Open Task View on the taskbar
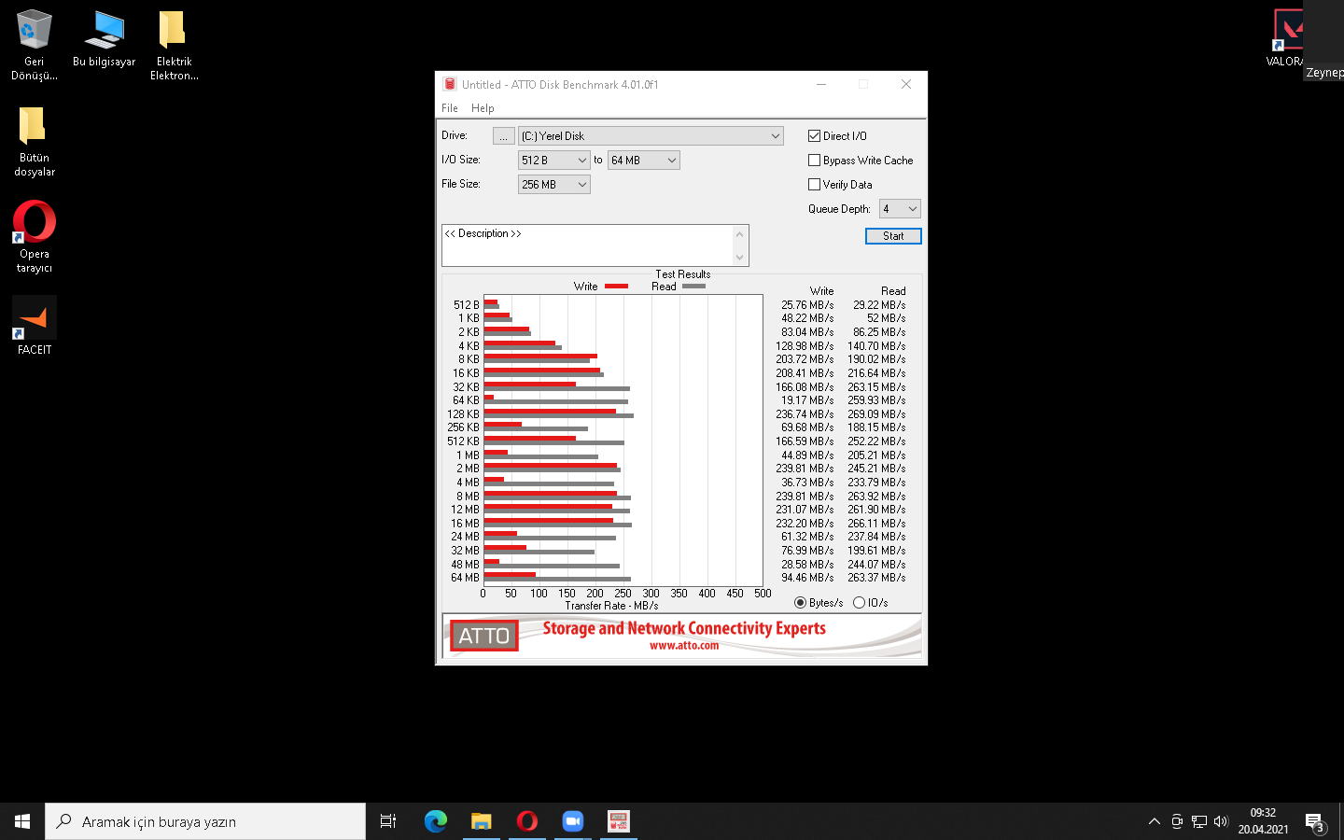Viewport: 1344px width, 840px height. click(388, 821)
